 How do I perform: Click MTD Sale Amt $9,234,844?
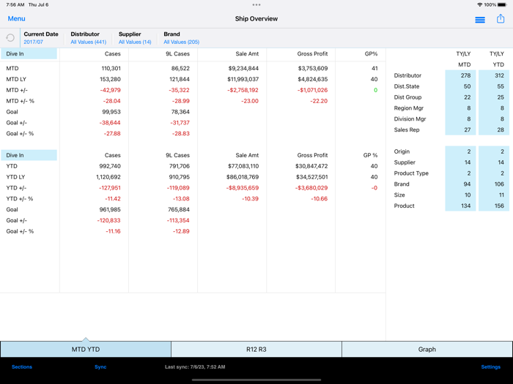tap(243, 68)
